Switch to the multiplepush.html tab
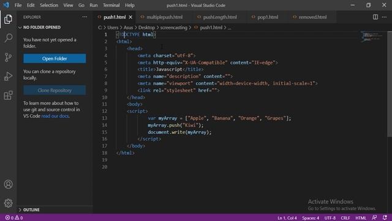 [164, 17]
